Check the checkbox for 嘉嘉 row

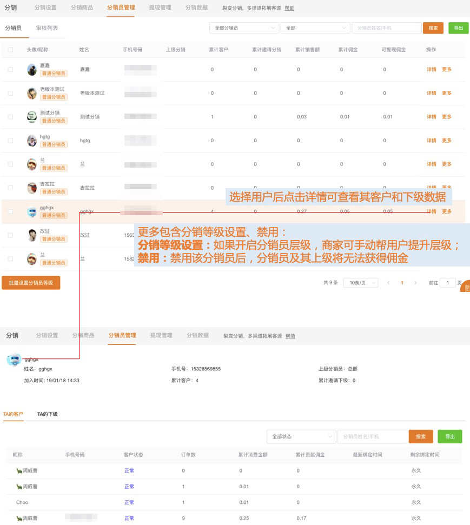click(10, 69)
